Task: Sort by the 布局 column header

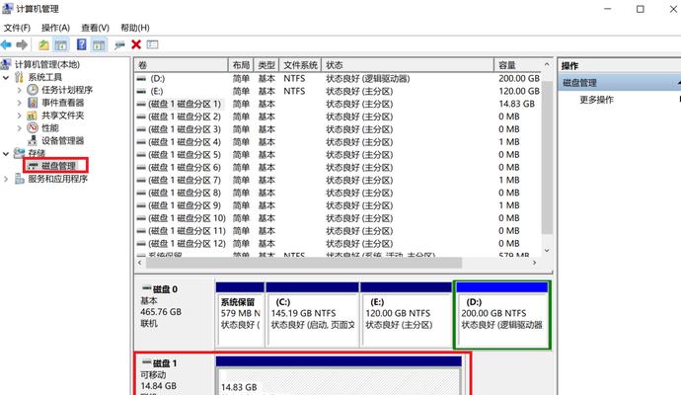Action: (241, 65)
